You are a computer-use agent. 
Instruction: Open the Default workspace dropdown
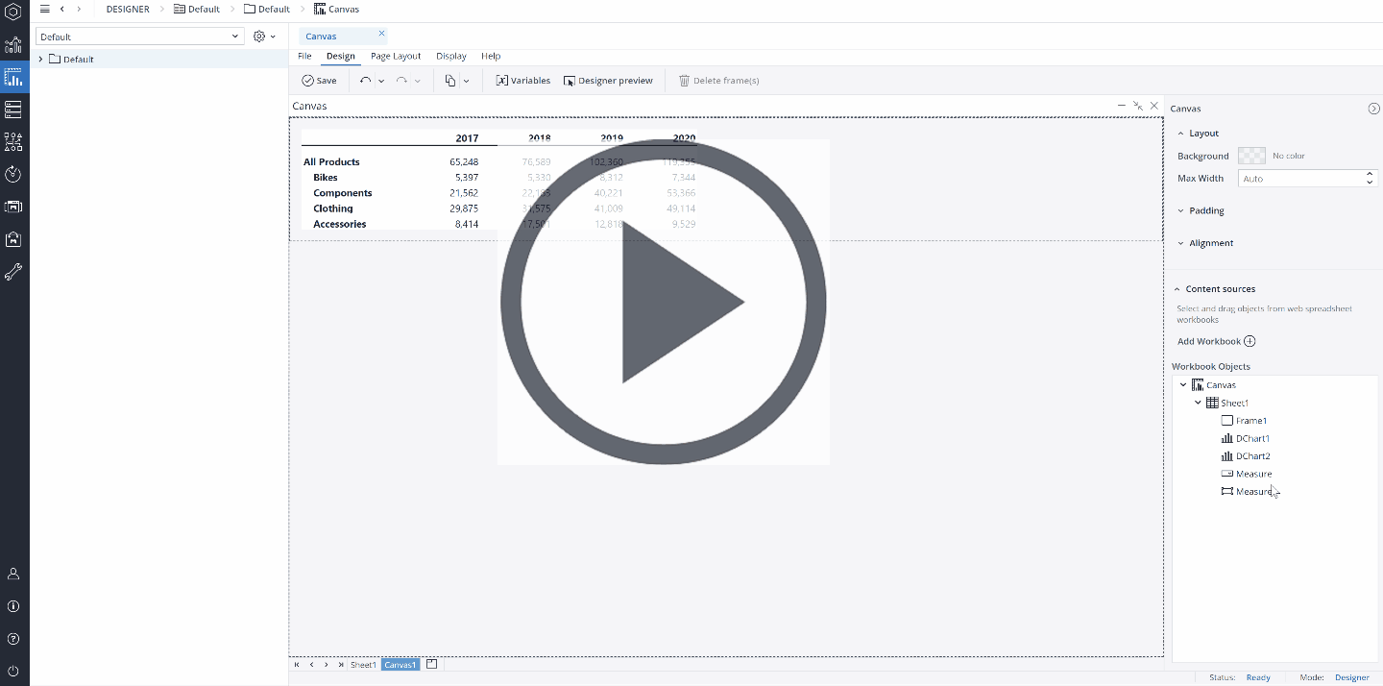[233, 36]
